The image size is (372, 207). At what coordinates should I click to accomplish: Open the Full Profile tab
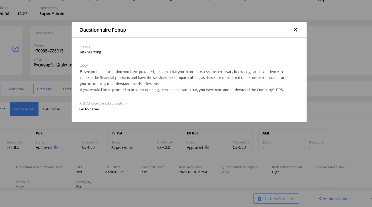click(51, 109)
